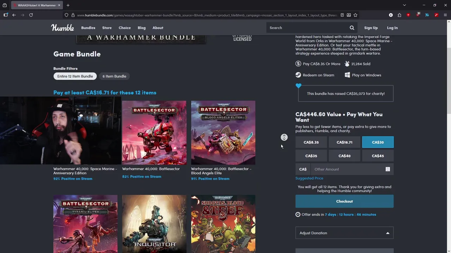Open the About menu
The height and width of the screenshot is (253, 451).
158,28
